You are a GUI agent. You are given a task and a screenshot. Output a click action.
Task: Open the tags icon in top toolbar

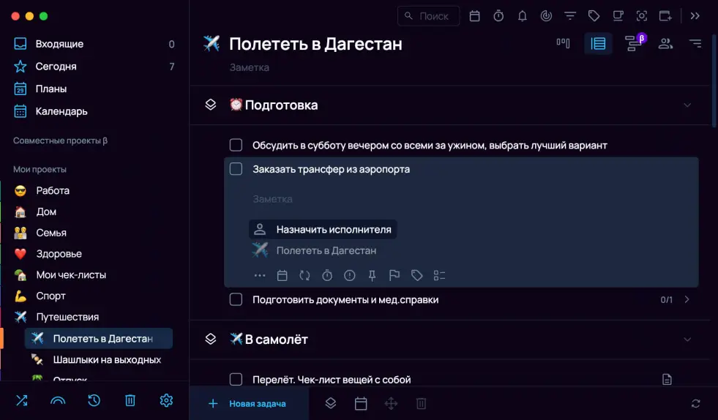click(x=594, y=15)
